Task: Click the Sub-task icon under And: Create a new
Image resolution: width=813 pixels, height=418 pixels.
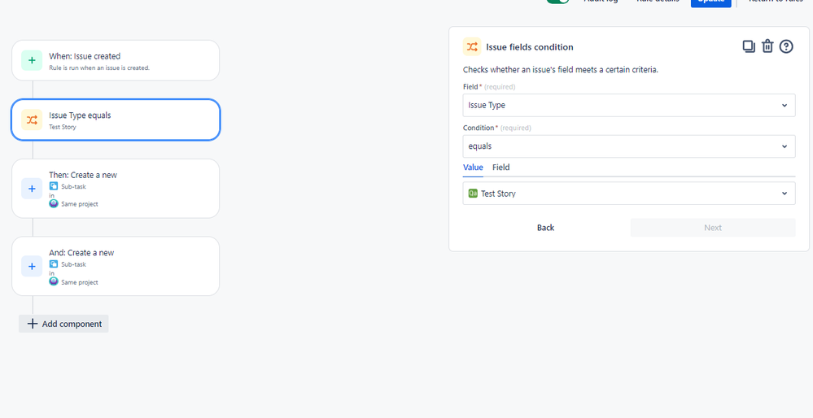Action: click(54, 264)
